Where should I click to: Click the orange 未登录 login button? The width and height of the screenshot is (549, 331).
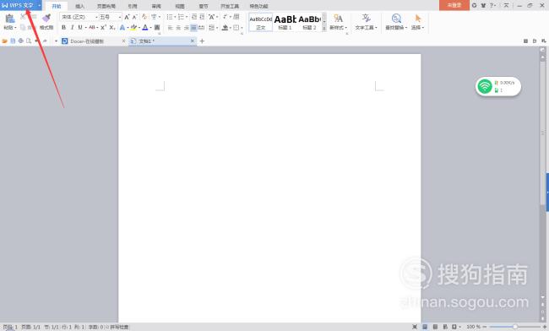pyautogui.click(x=454, y=5)
